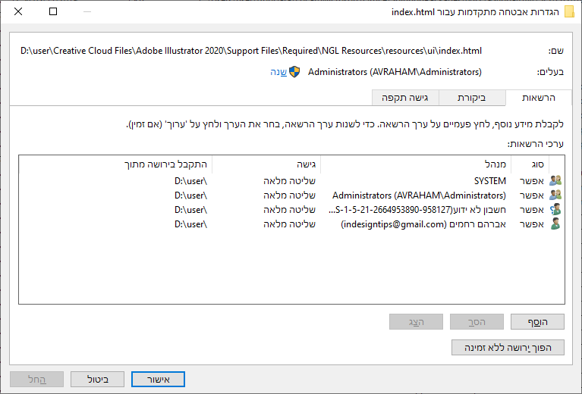
Task: Click הפוך ירושה ללא זמינה button
Action: click(508, 348)
